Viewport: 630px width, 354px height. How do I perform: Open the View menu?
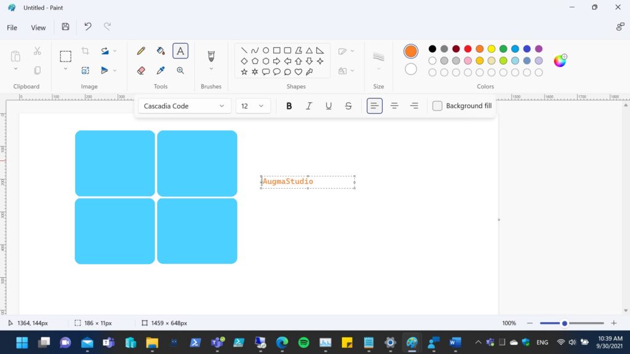[x=38, y=28]
